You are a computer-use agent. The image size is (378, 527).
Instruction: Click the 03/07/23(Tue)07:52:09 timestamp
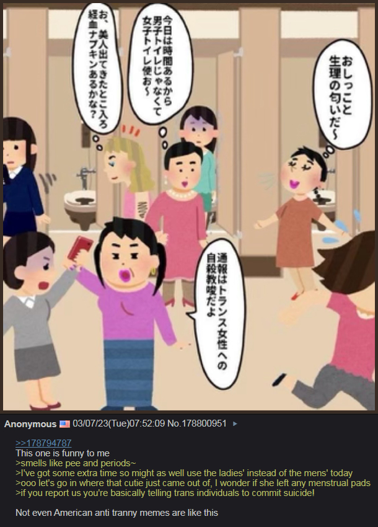pyautogui.click(x=118, y=423)
